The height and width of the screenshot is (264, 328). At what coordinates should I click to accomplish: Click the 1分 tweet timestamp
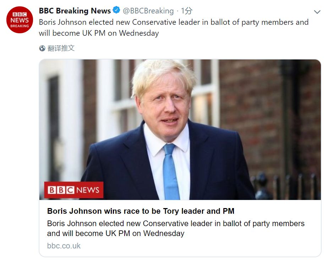point(187,11)
